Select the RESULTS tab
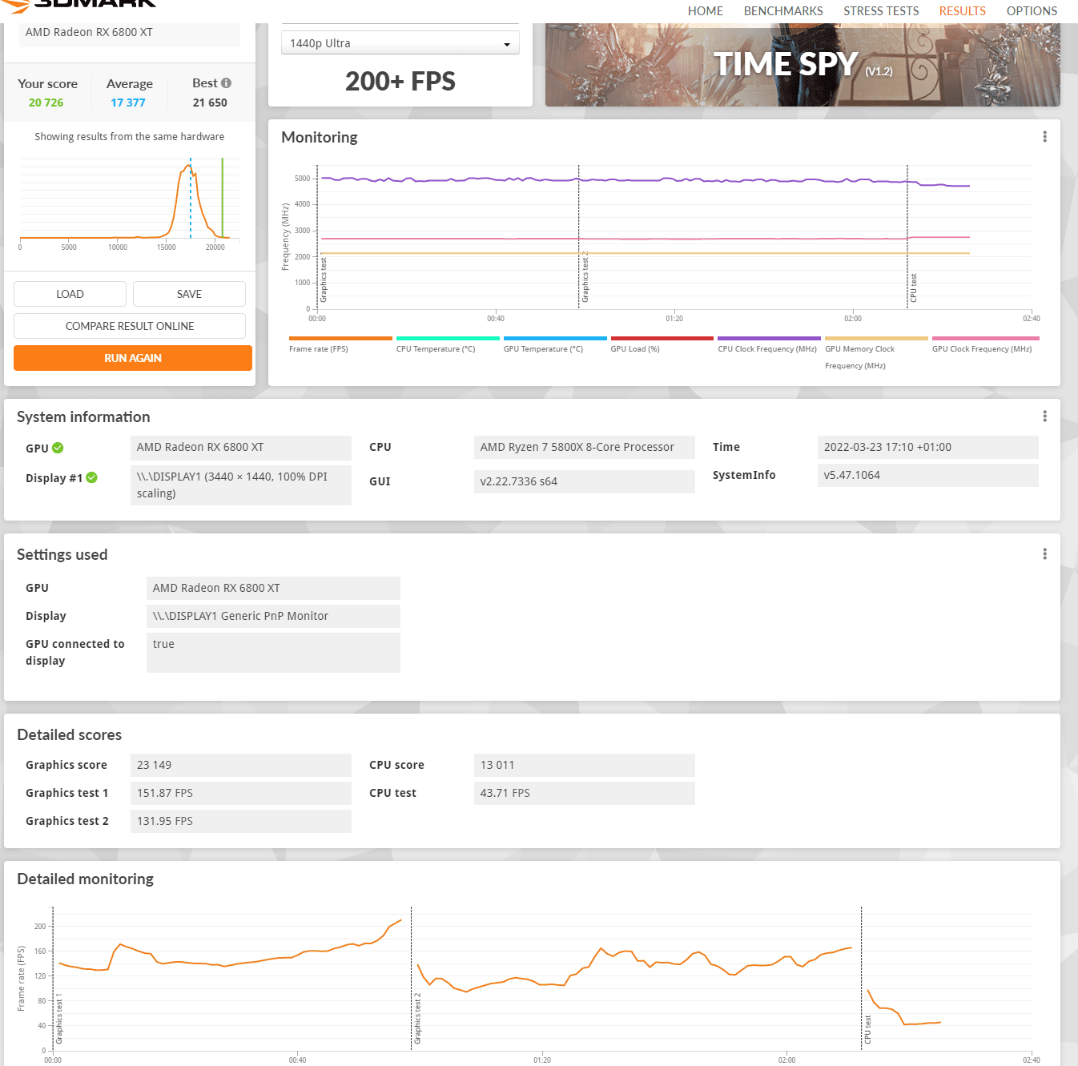 962,11
